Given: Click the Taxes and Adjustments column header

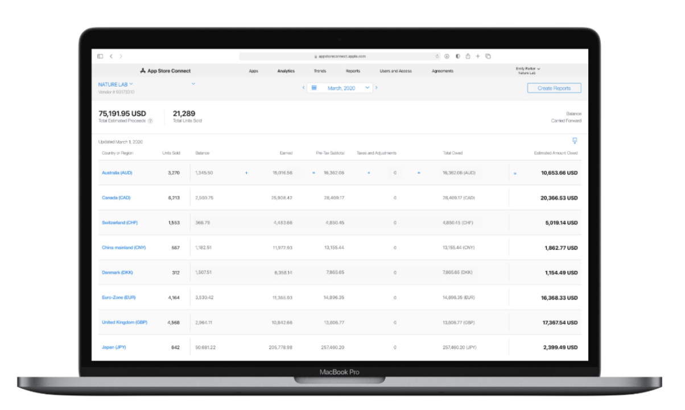Looking at the screenshot, I should (x=377, y=153).
